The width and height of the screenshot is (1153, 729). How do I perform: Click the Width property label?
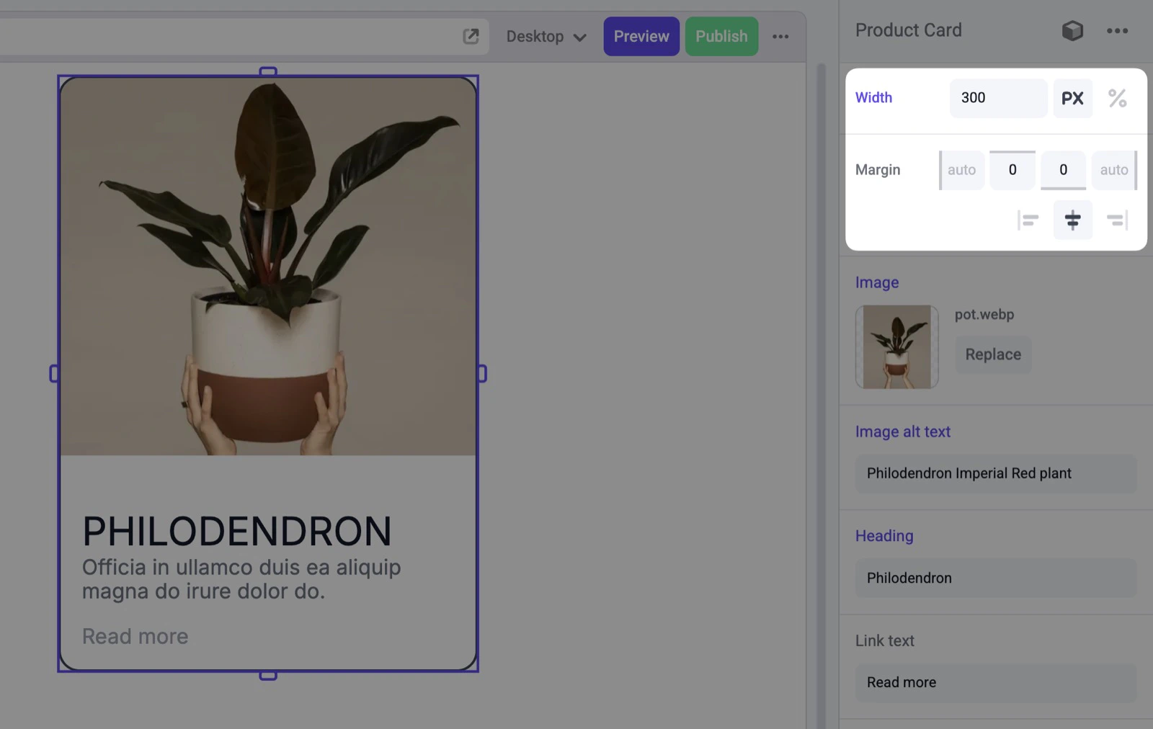tap(873, 97)
